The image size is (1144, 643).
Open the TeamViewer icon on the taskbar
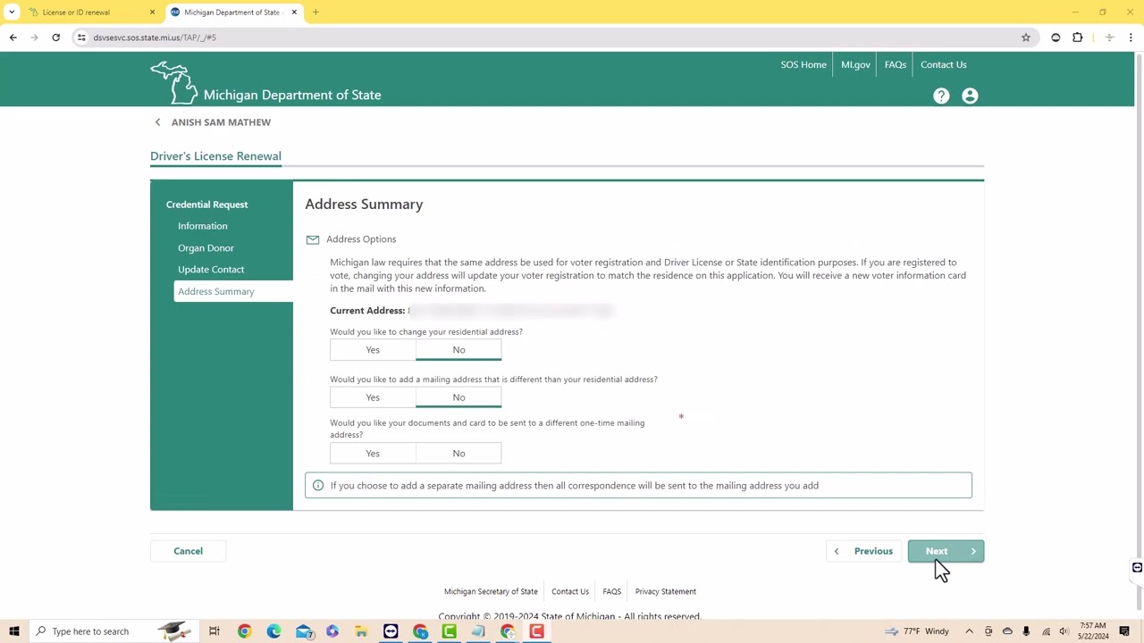(x=391, y=631)
